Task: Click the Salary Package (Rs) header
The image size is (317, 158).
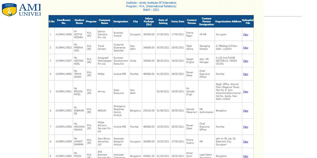Action: (149, 21)
